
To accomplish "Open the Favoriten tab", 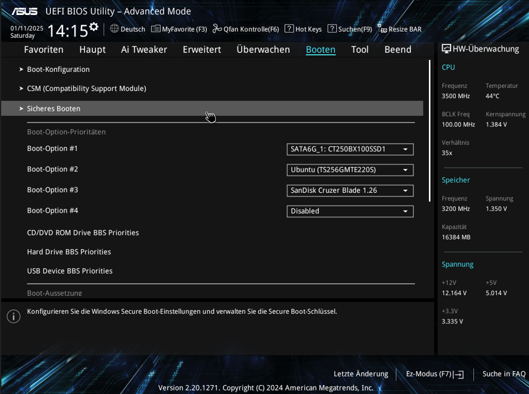I will [x=44, y=50].
